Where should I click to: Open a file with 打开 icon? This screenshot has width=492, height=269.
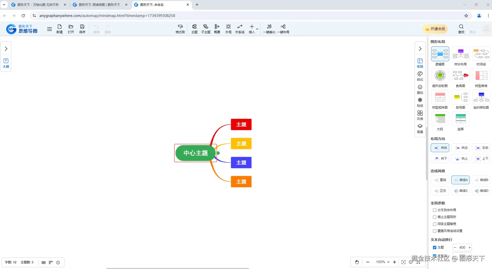(x=71, y=29)
